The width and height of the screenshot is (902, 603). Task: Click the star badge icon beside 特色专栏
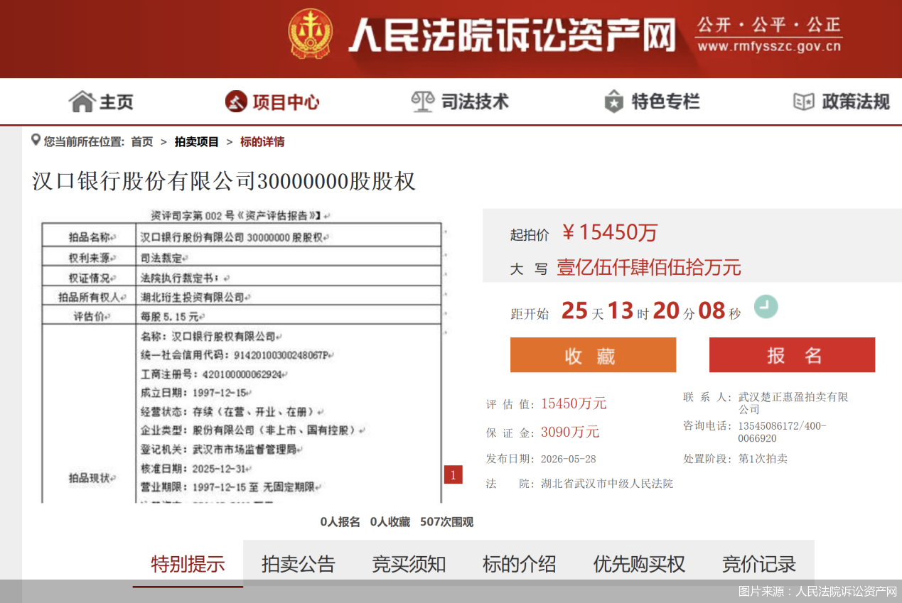[614, 102]
